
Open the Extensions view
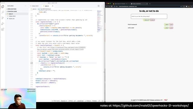3,29
